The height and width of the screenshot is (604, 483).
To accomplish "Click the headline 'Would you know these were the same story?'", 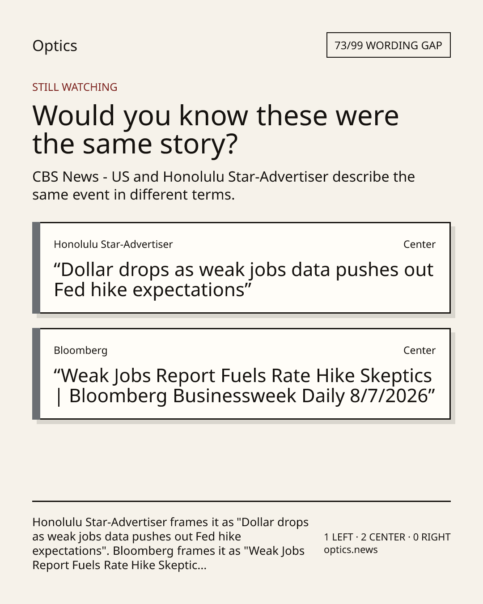I will pos(216,129).
